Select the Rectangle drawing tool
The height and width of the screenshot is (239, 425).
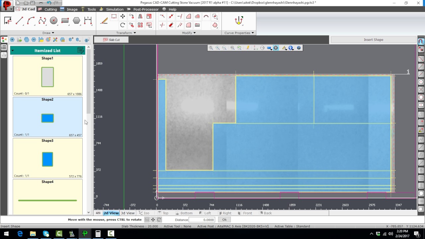pos(65,21)
